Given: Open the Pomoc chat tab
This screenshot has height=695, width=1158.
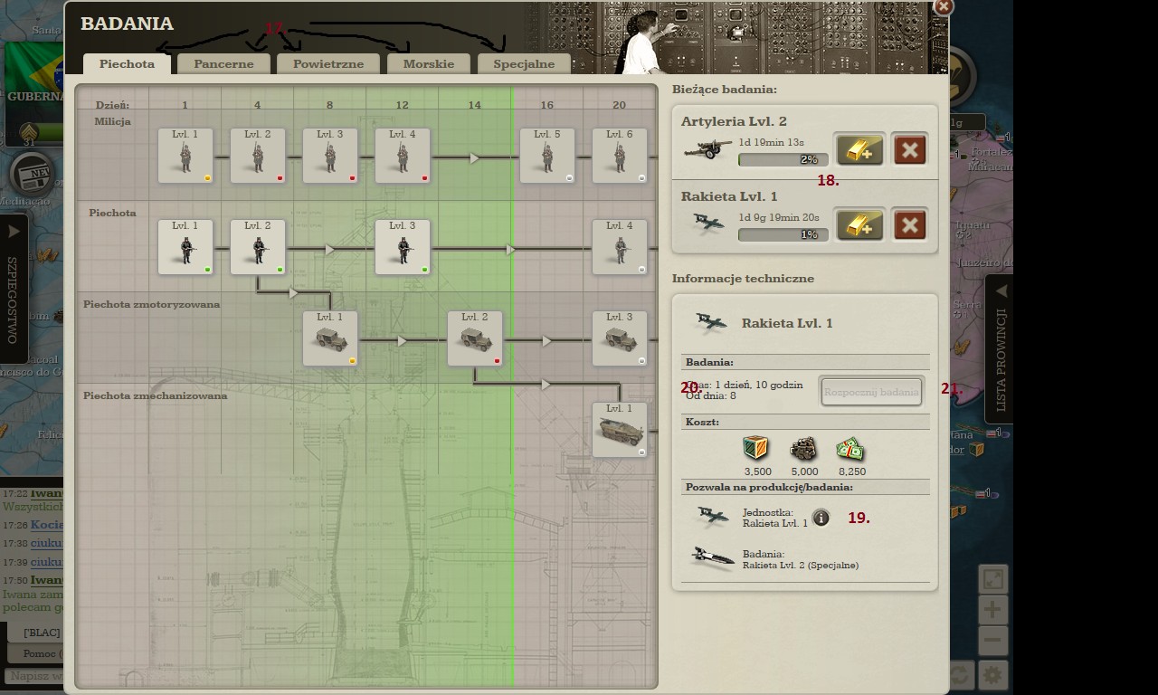Looking at the screenshot, I should pos(37,653).
